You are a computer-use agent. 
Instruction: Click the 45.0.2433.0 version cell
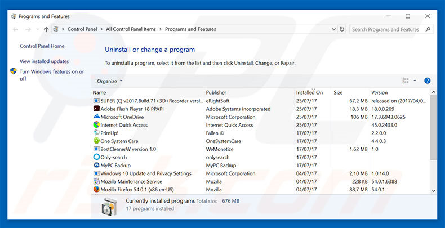tap(384, 125)
